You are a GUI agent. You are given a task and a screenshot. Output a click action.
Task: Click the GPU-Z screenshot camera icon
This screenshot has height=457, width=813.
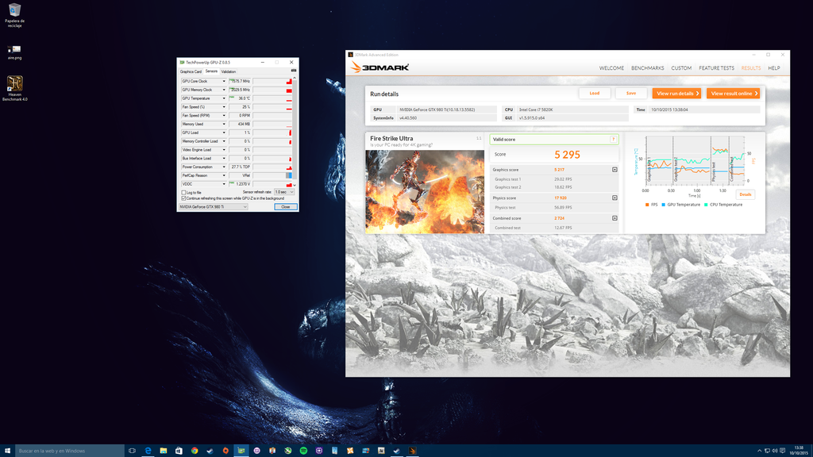click(x=294, y=71)
